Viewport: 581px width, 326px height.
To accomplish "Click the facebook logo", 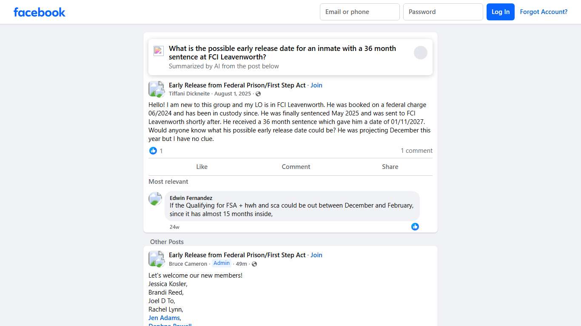I will 39,12.
